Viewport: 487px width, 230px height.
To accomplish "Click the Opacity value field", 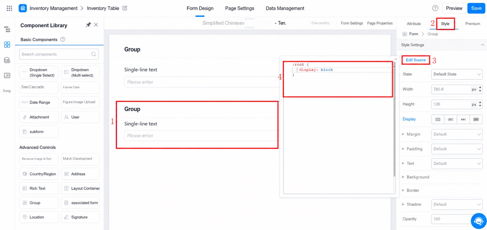I will [451, 219].
